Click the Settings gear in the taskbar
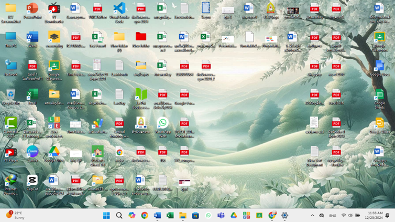Viewport: 395px width, 222px height. pos(285,215)
